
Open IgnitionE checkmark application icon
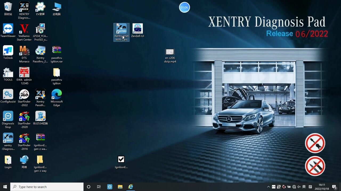tap(121, 162)
